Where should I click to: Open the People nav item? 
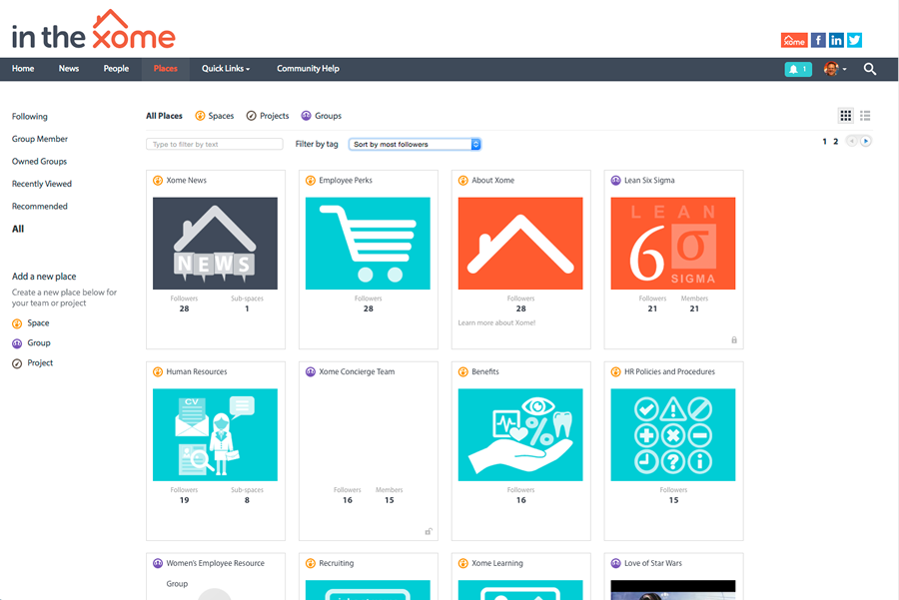(x=116, y=69)
